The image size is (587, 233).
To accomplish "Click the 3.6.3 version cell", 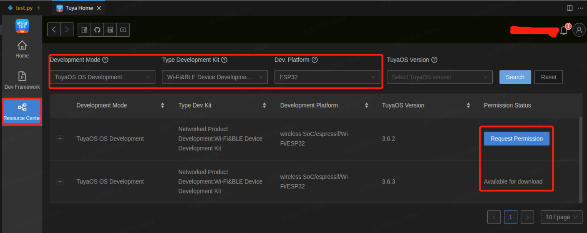I will coord(388,182).
